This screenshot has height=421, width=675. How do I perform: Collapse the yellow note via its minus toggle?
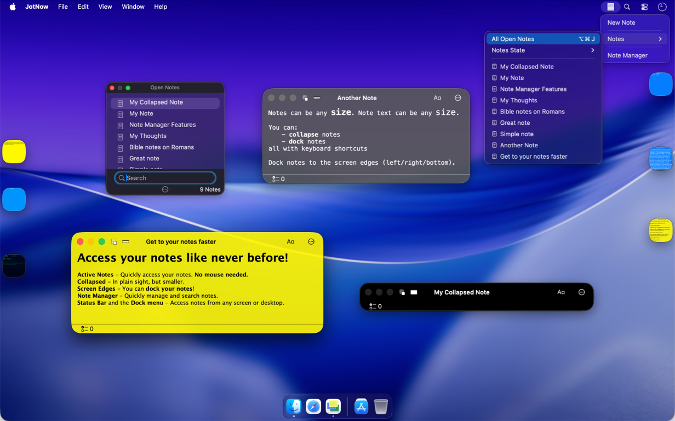click(125, 241)
